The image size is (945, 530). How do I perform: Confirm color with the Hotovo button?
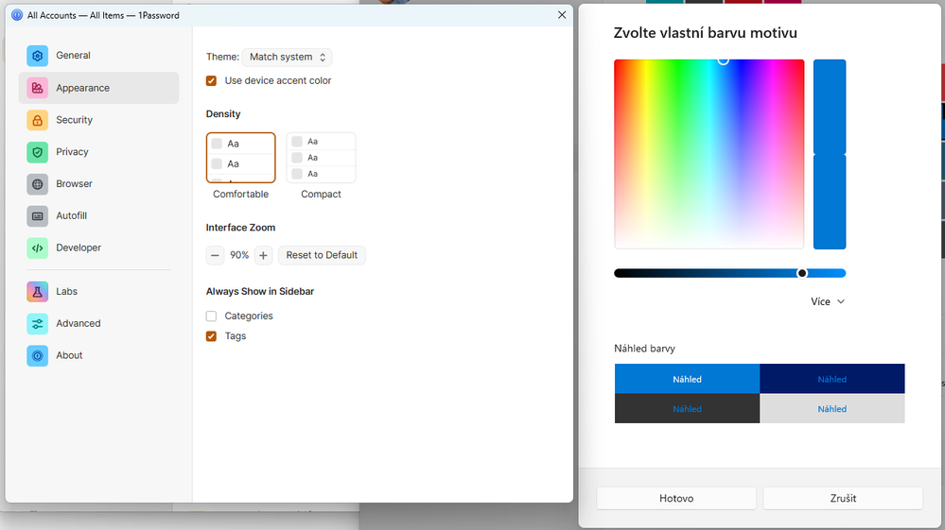tap(675, 498)
